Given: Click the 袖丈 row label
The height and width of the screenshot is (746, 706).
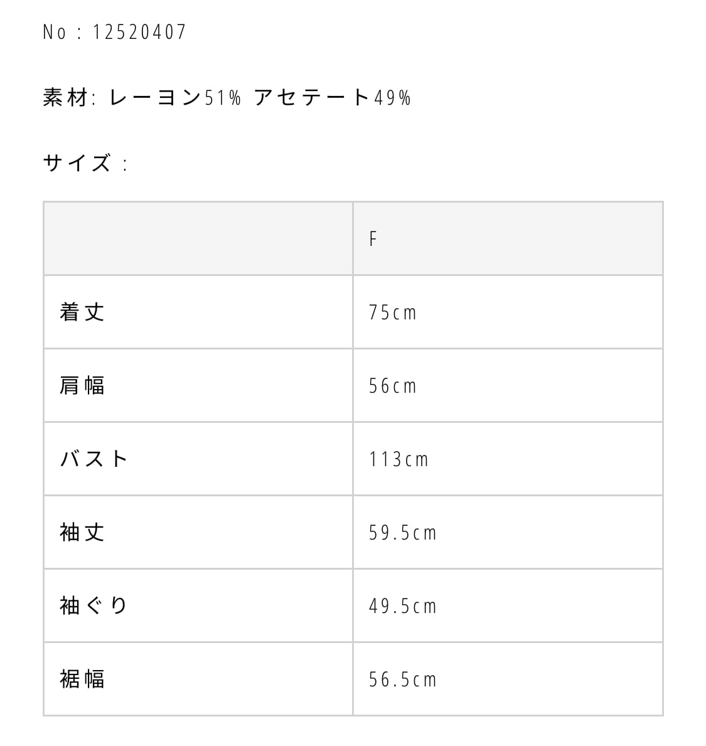Looking at the screenshot, I should pos(82,533).
